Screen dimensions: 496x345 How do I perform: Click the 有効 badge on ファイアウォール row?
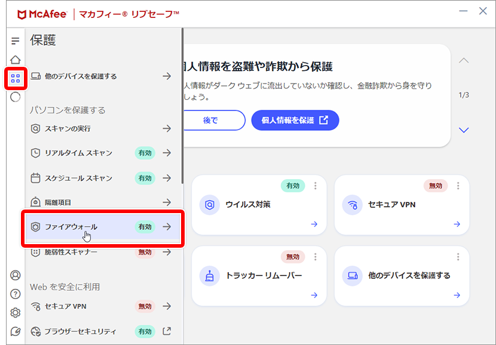(x=145, y=227)
